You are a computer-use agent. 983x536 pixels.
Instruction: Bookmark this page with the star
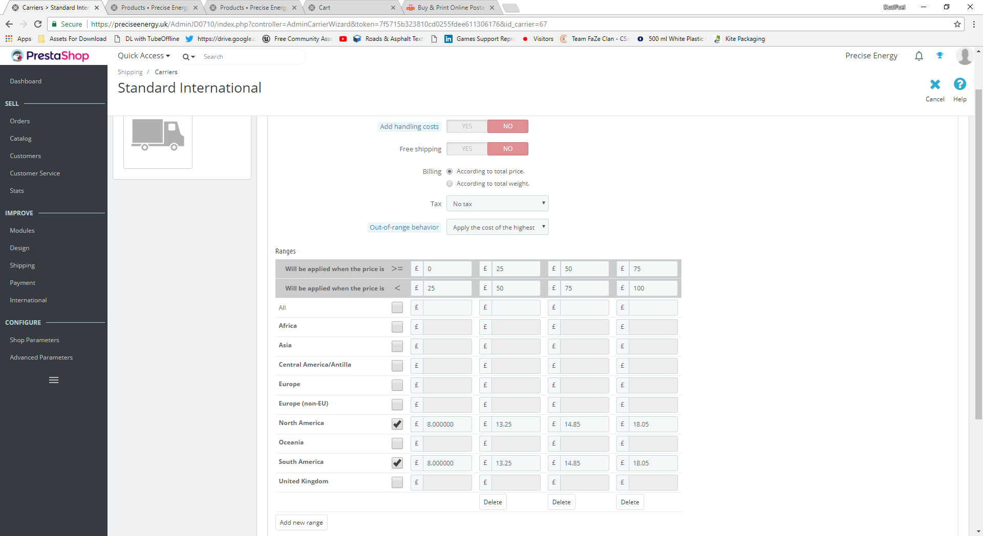tap(957, 24)
